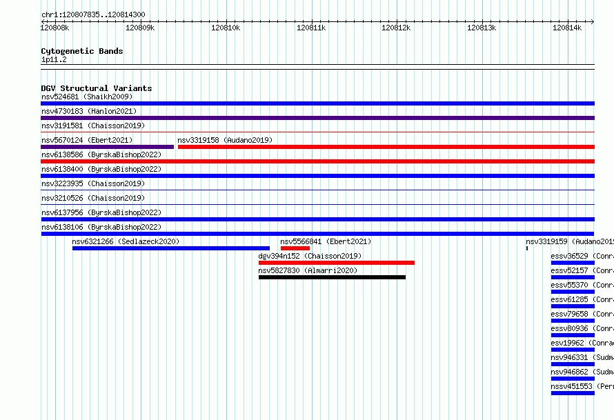Click the 120811k ruler tick label
Image resolution: width=614 pixels, height=420 pixels.
[x=311, y=28]
